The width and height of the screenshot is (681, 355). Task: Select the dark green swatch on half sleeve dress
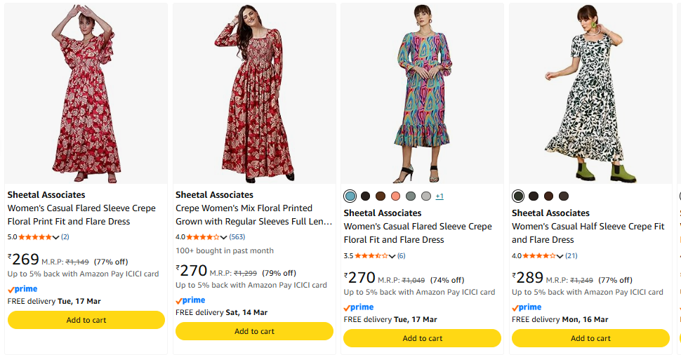click(x=518, y=196)
